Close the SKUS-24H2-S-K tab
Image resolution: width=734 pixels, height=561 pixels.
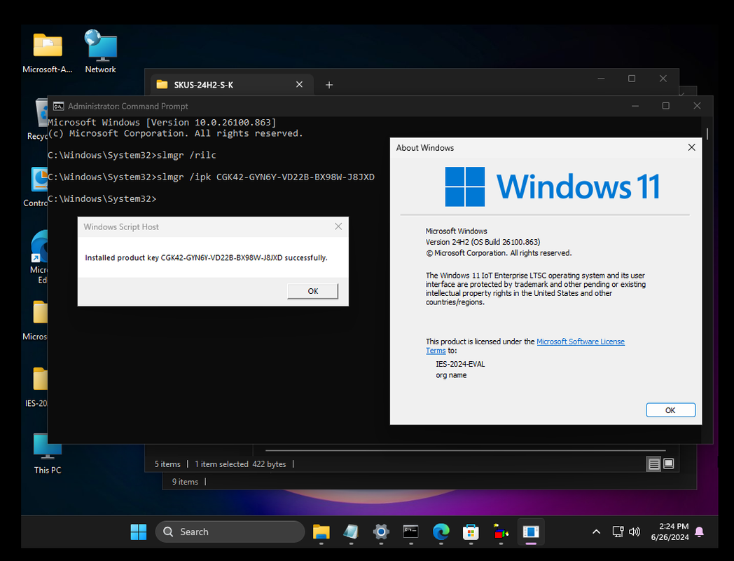click(x=299, y=84)
